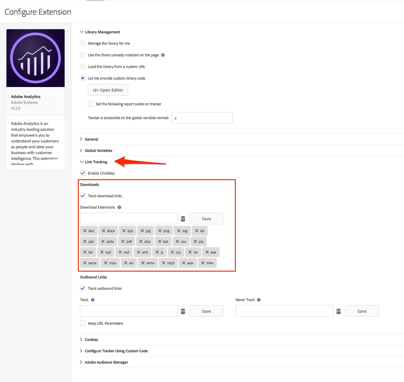Select Let me provide custom library code
404x382 pixels.
point(83,78)
